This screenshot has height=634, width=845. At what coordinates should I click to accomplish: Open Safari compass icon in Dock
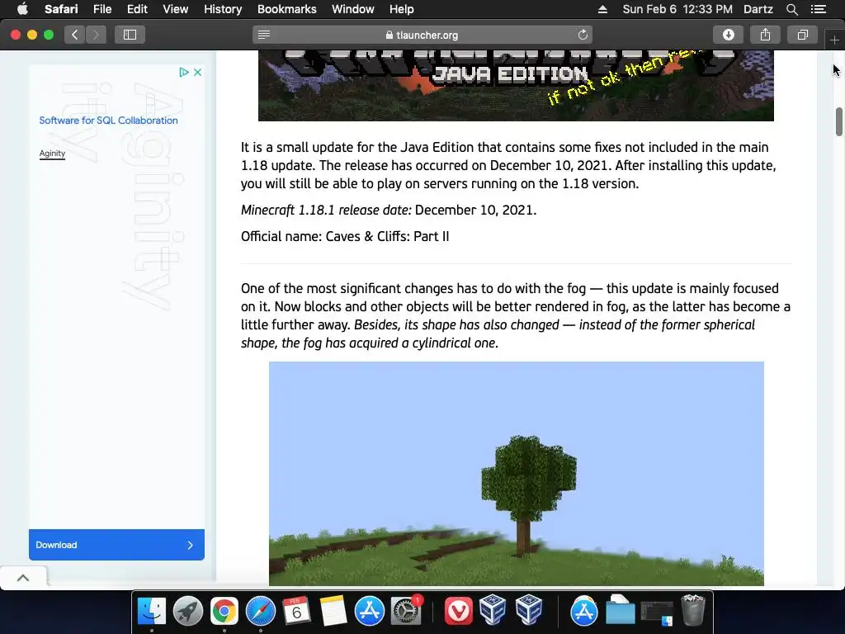pyautogui.click(x=261, y=612)
